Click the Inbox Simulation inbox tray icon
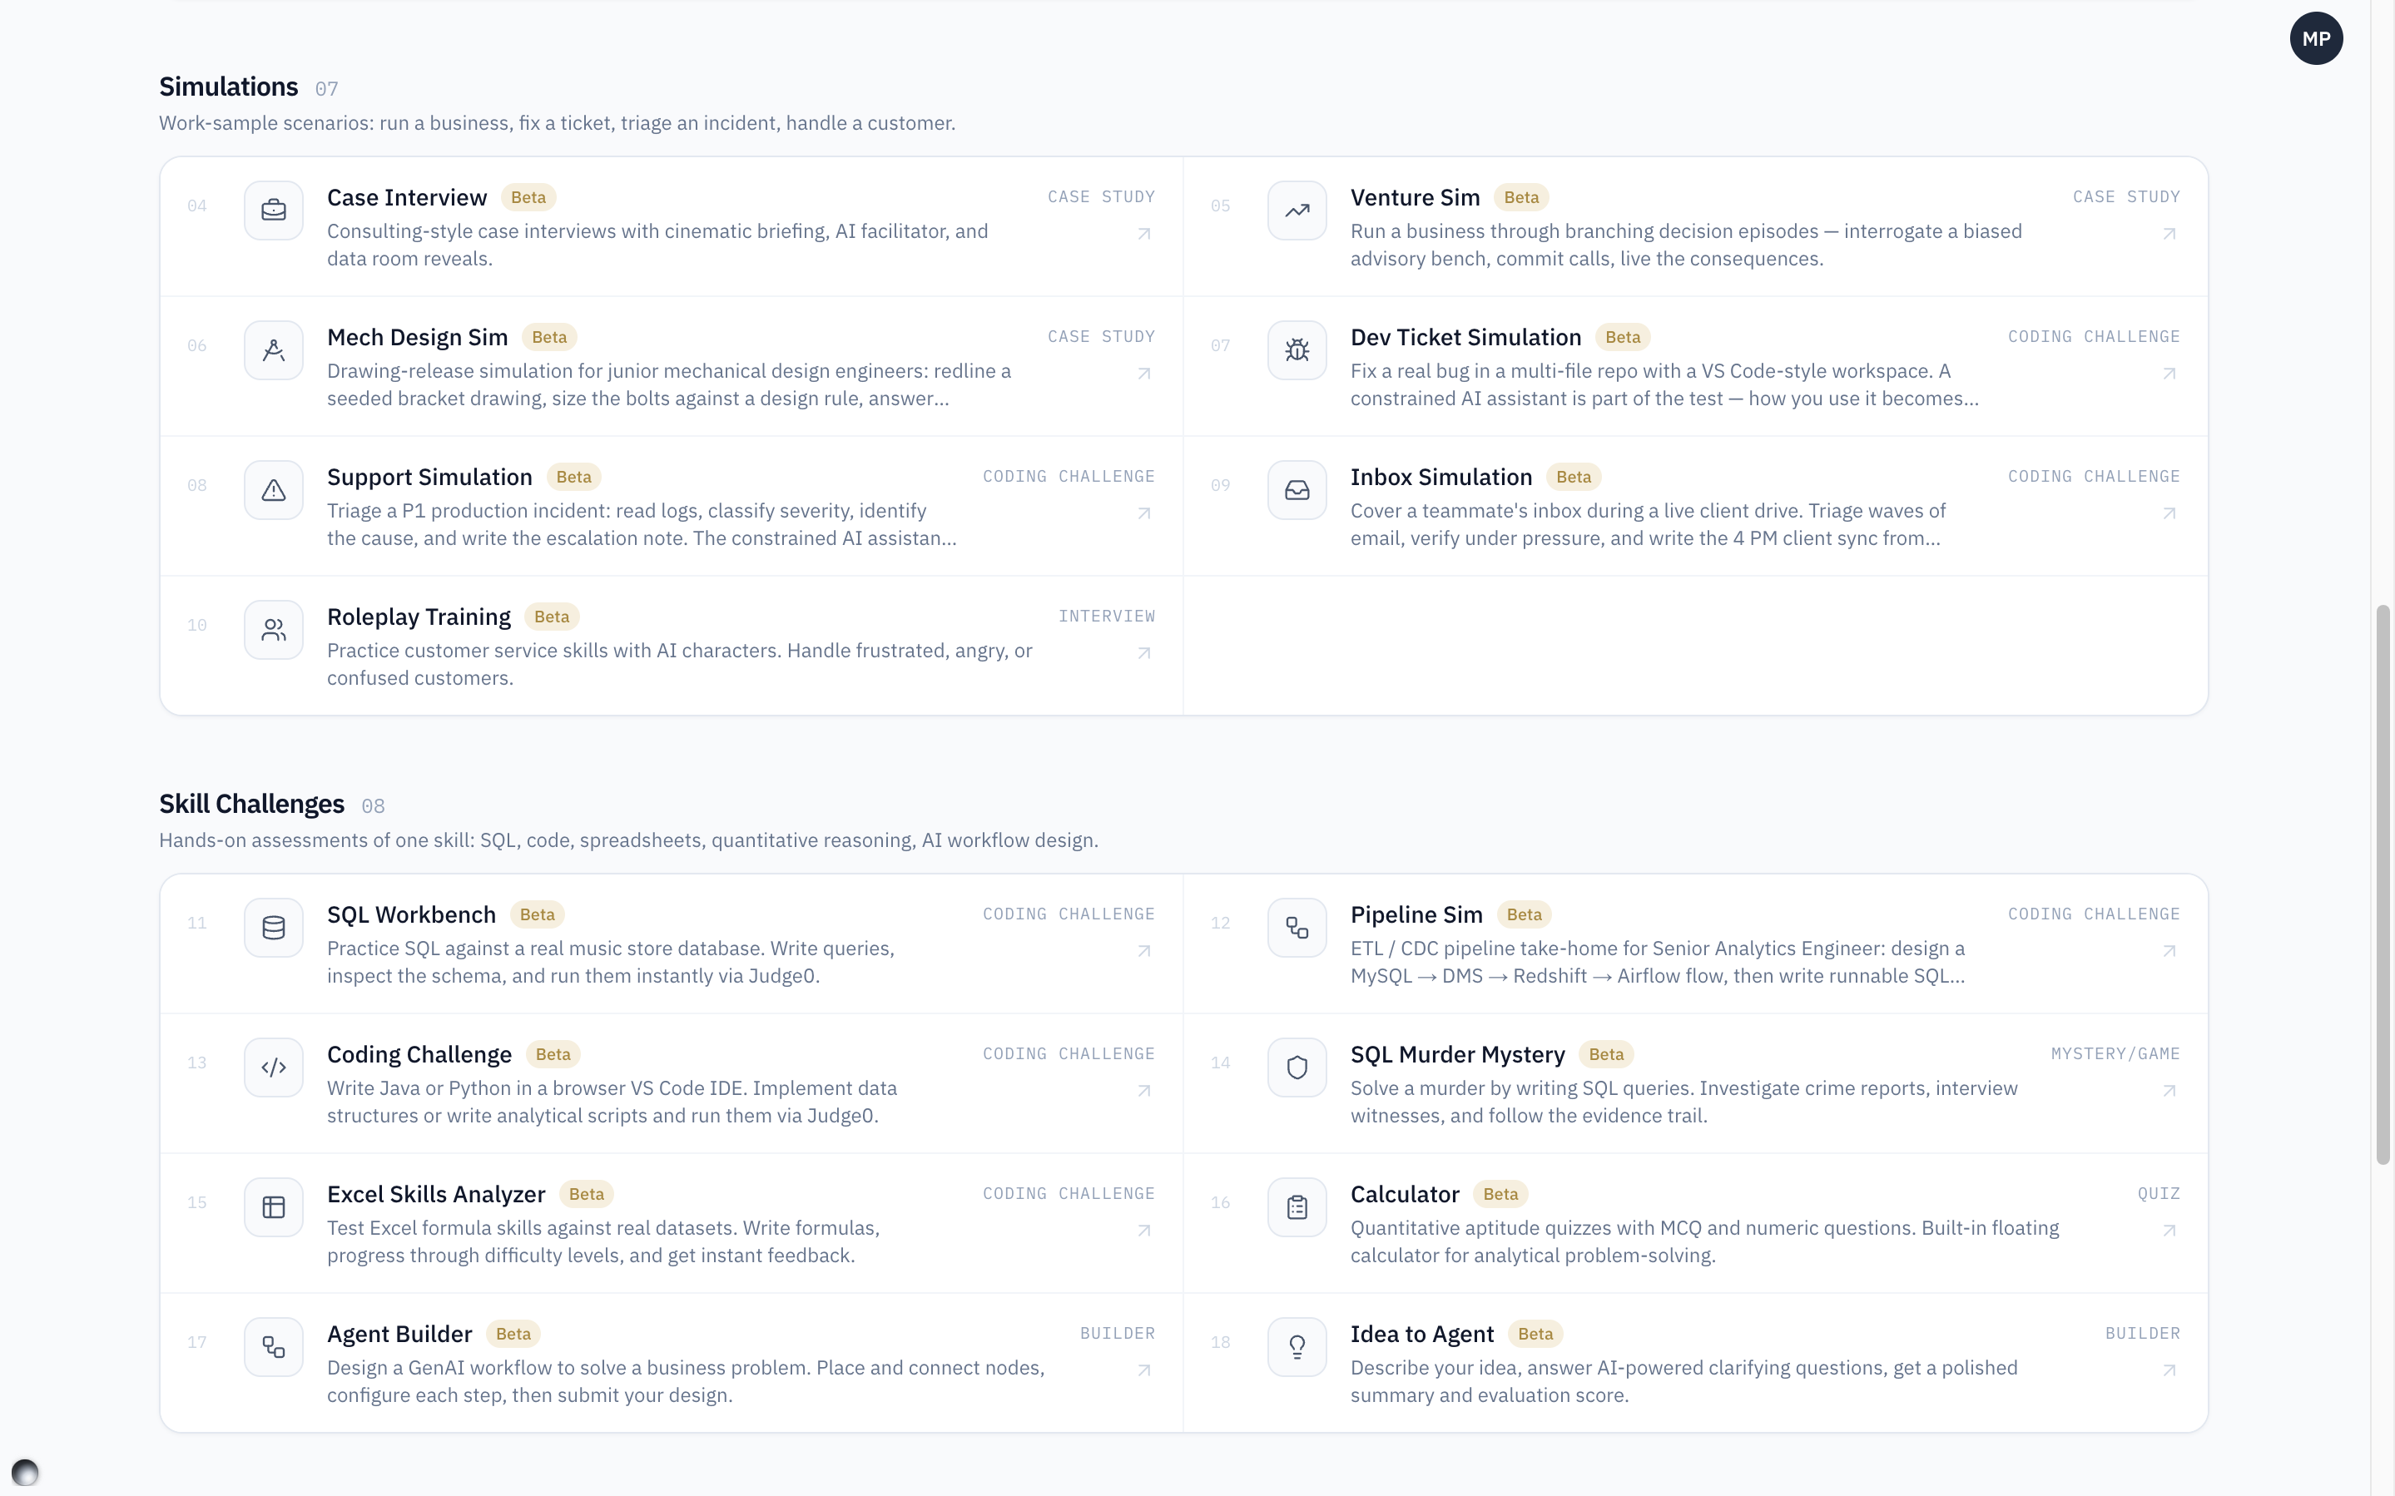This screenshot has height=1496, width=2395. [1297, 490]
